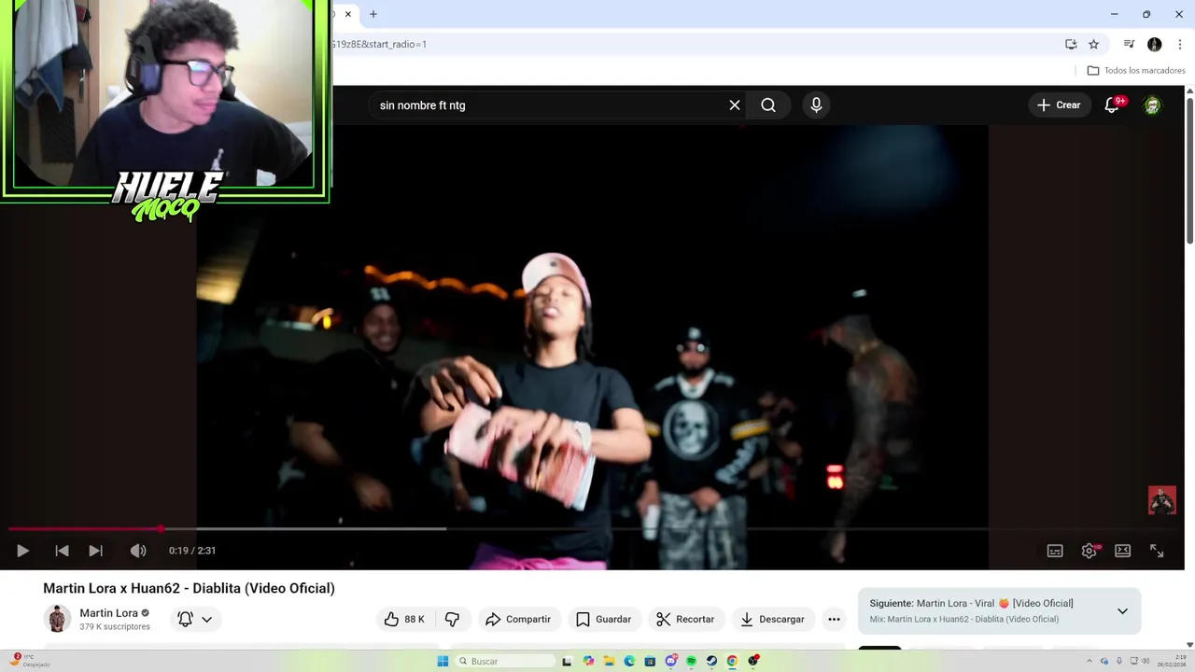Toggle subtitles captions in the player
The height and width of the screenshot is (672, 1195).
pos(1055,551)
